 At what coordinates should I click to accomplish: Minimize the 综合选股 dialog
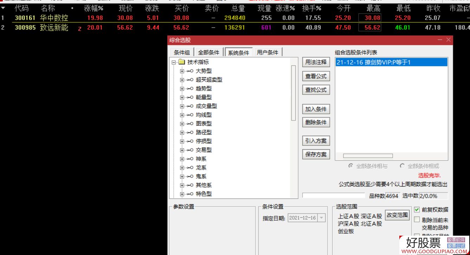(x=440, y=40)
